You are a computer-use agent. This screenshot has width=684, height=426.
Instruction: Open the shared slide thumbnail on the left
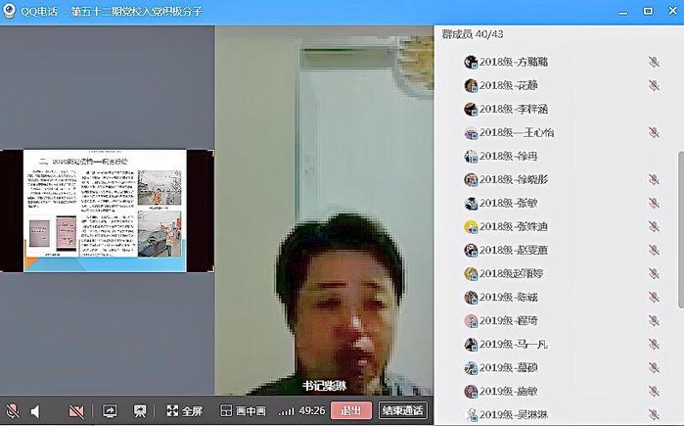pos(107,210)
